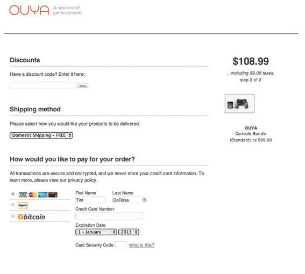The image size is (305, 274).
Task: Open the 'what is this?' link
Action: 141,245
